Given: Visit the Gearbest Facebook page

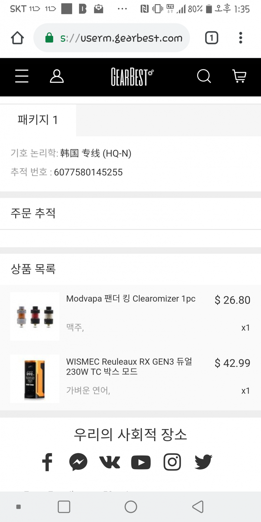Looking at the screenshot, I should 47,462.
